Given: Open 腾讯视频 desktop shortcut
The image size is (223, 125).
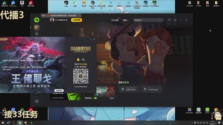Looking at the screenshot, I should coord(198,111).
